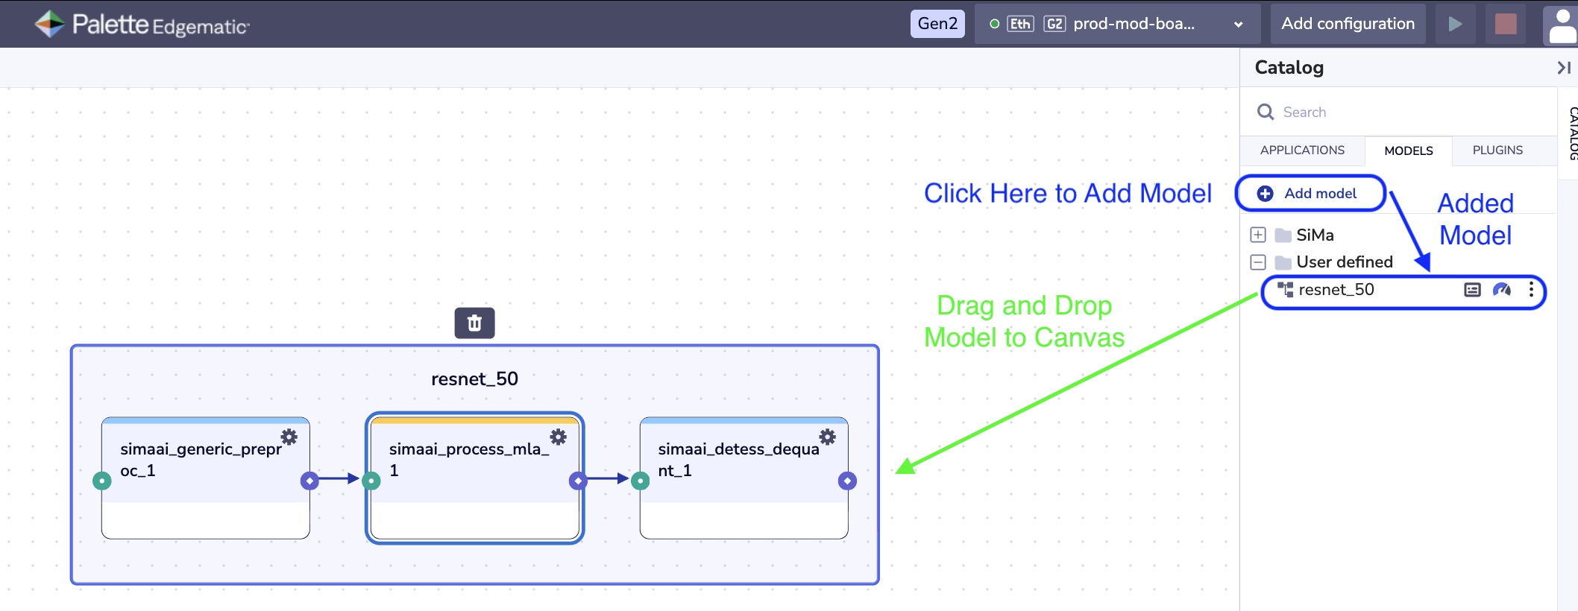Screen dimensions: 1578x611
Task: Open settings gear on simaai_process_mla_1 node
Action: tap(558, 437)
